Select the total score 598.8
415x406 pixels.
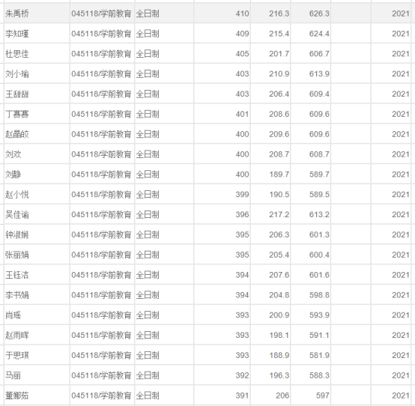point(319,295)
